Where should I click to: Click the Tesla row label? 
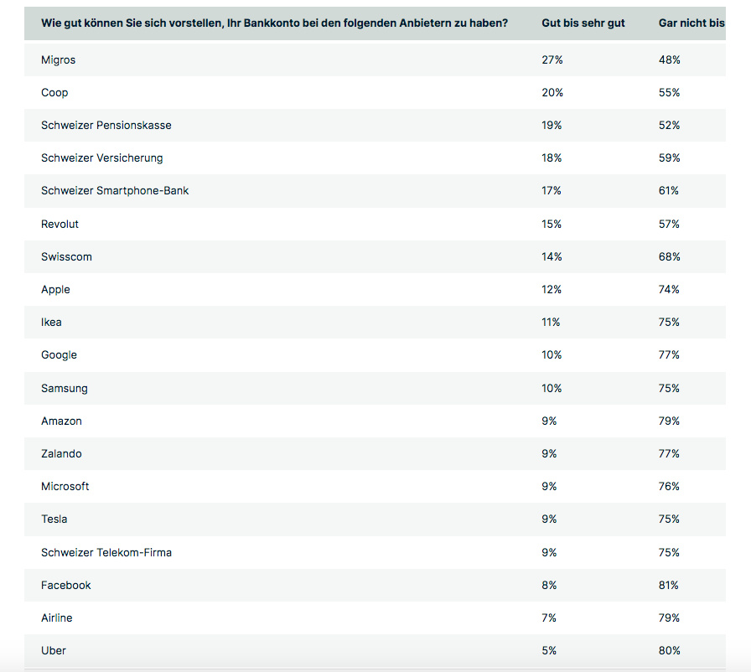pyautogui.click(x=54, y=520)
